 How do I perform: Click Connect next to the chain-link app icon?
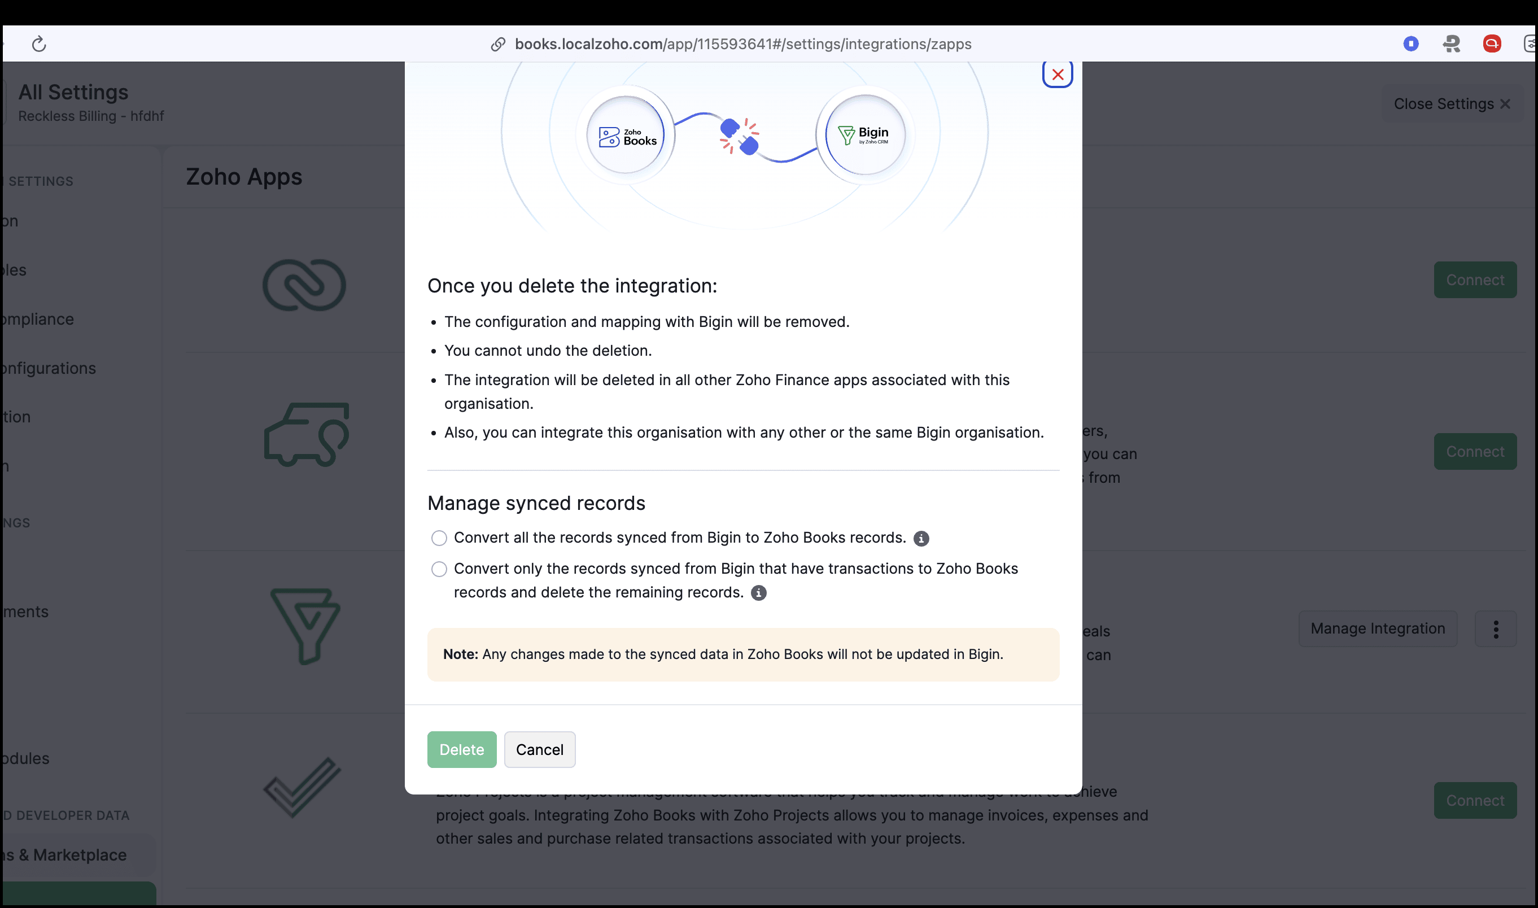point(1475,280)
